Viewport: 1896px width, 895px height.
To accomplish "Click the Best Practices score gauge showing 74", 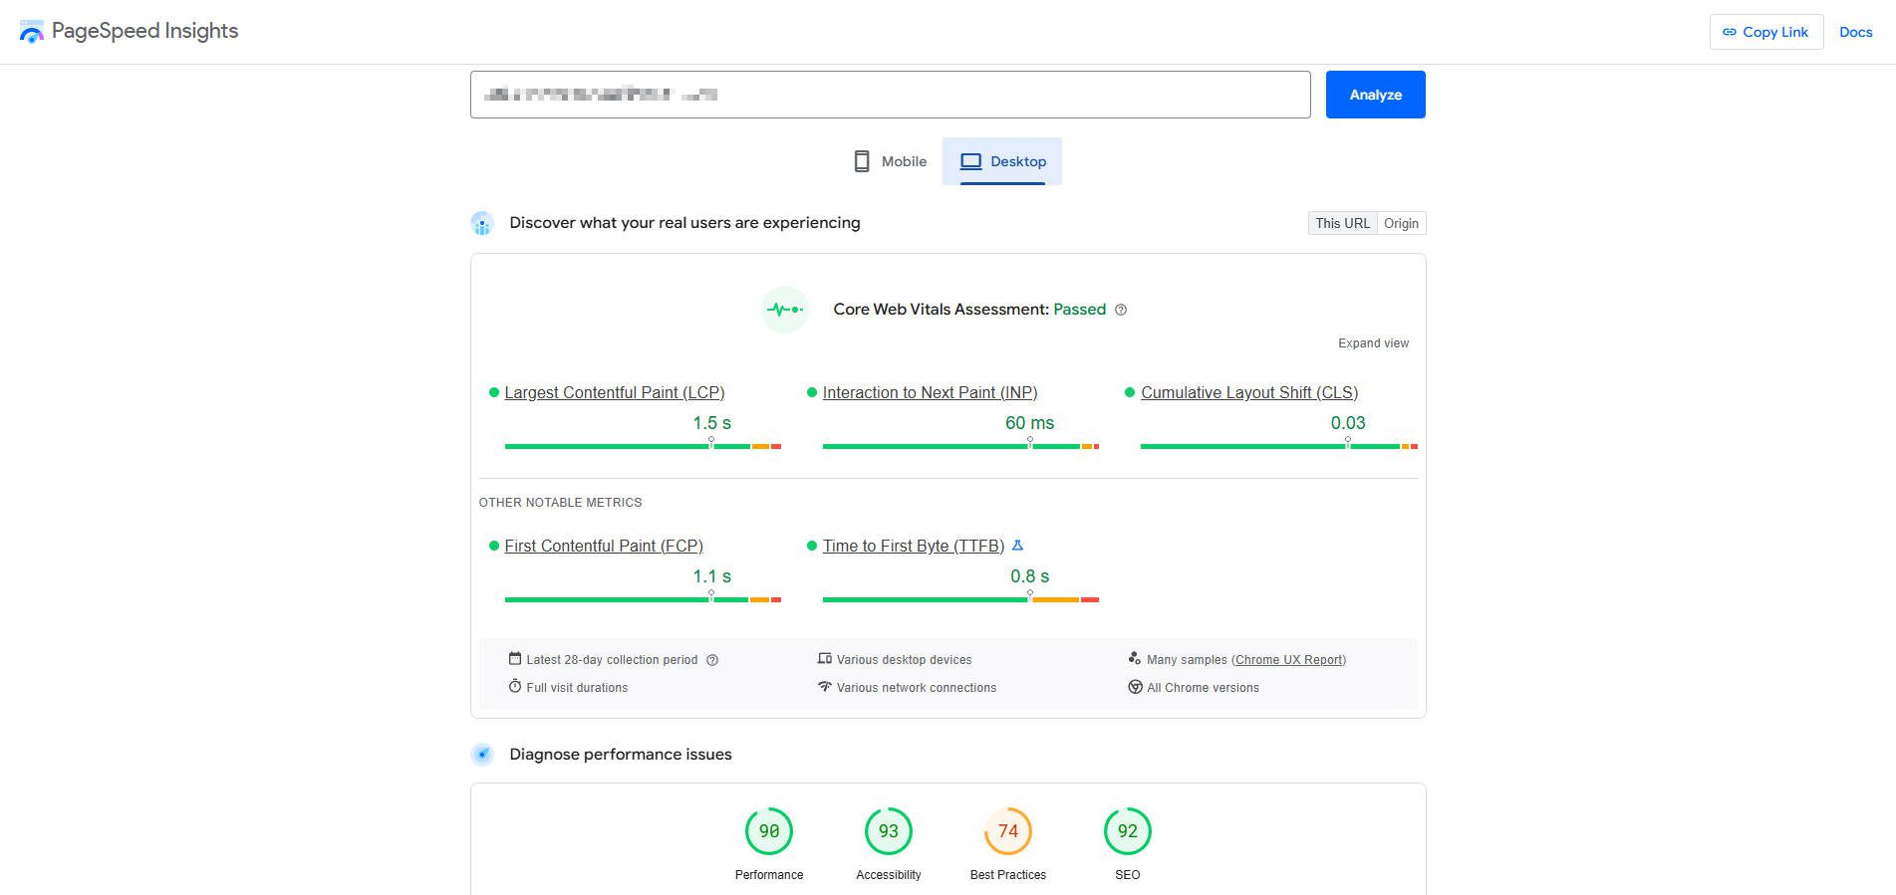I will click(1008, 831).
